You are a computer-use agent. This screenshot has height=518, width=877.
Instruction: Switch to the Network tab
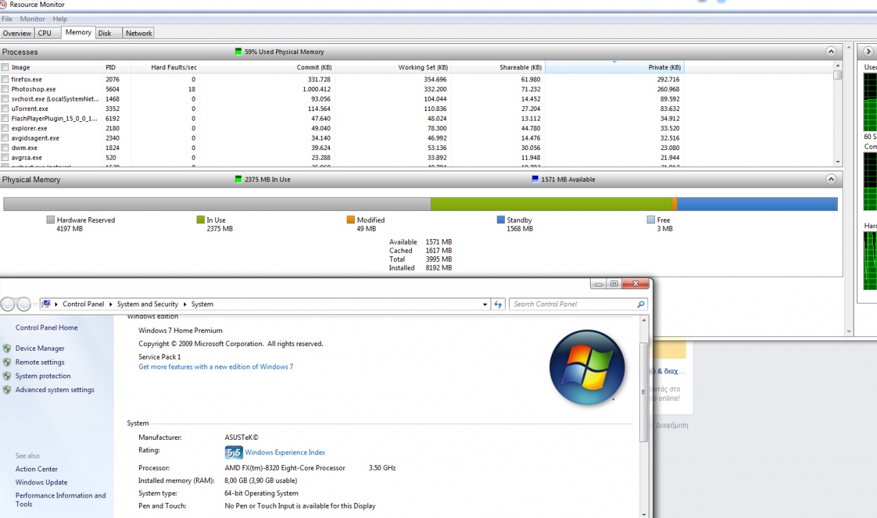[139, 33]
